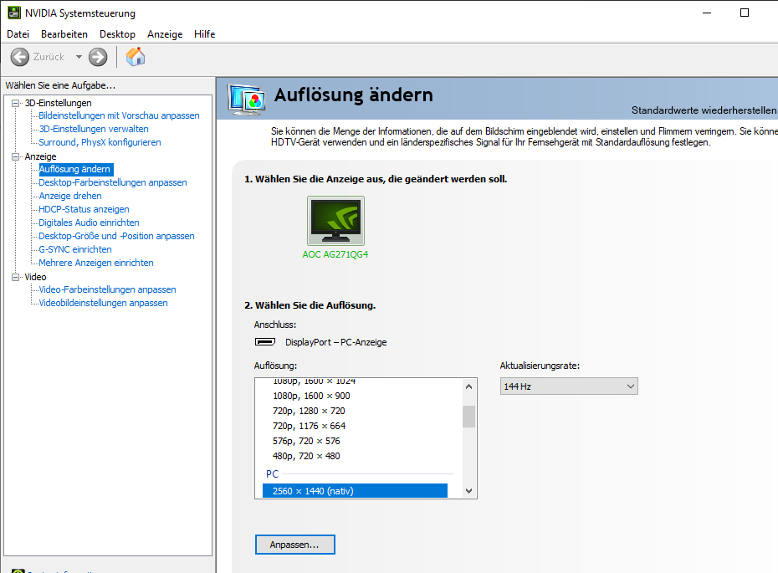This screenshot has width=778, height=573.
Task: Maximize the NVIDIA Systemsteuerung window
Action: pos(745,13)
